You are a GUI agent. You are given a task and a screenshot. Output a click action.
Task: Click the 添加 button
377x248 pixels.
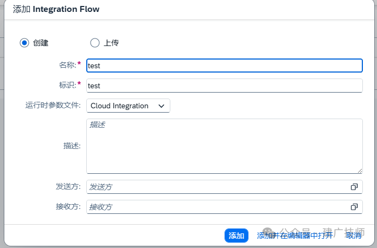point(237,236)
